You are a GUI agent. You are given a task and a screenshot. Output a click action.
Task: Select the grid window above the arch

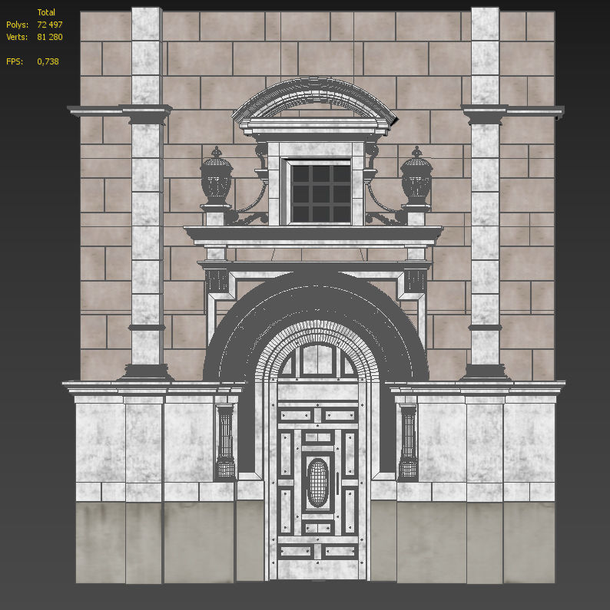click(321, 193)
